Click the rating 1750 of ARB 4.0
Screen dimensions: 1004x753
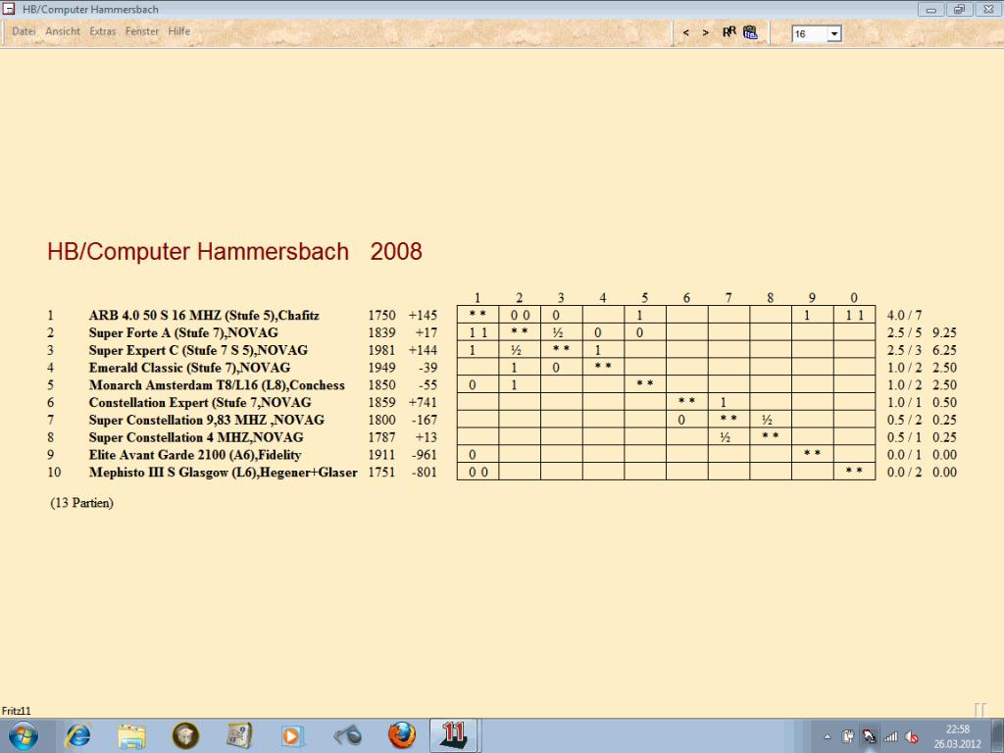(x=381, y=315)
